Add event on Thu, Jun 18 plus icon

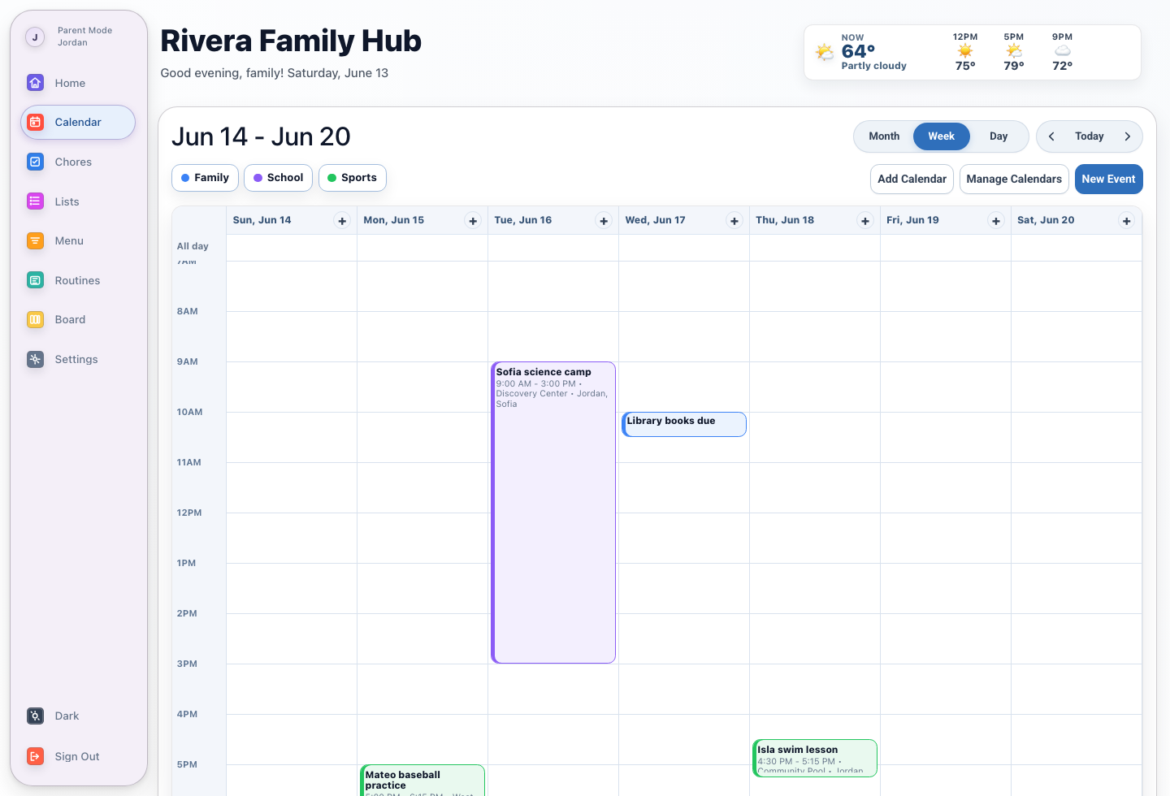(x=865, y=221)
